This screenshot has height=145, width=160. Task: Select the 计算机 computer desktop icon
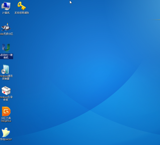pos(6,6)
